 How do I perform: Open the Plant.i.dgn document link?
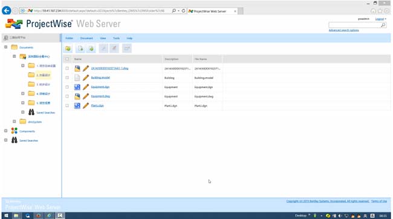(x=97, y=106)
